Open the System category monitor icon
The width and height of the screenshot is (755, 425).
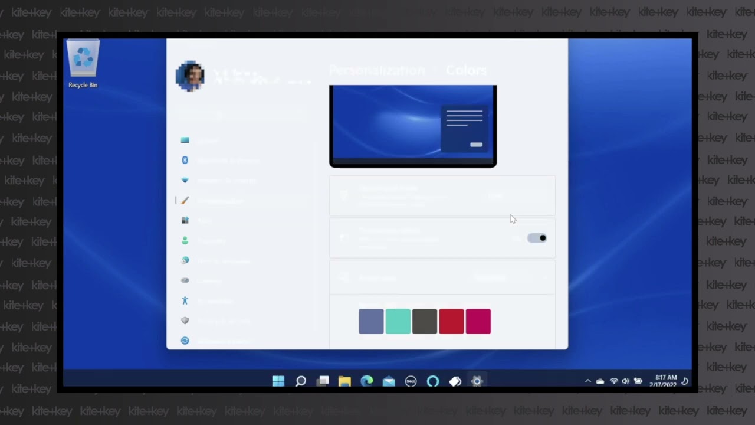[x=185, y=140]
